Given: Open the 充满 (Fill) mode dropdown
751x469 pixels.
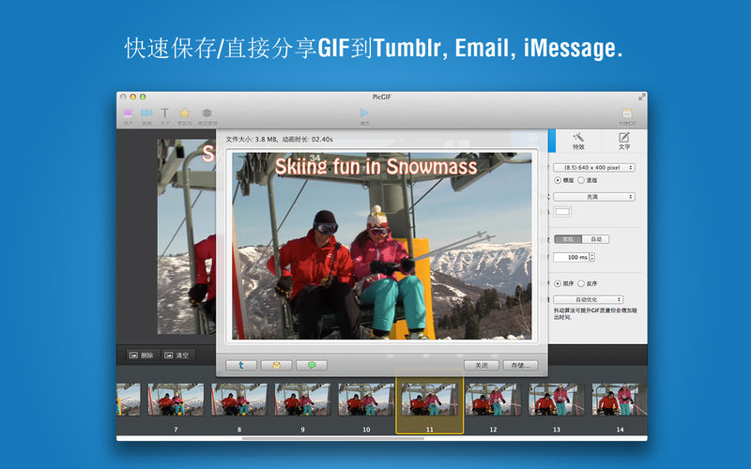Looking at the screenshot, I should pyautogui.click(x=594, y=197).
